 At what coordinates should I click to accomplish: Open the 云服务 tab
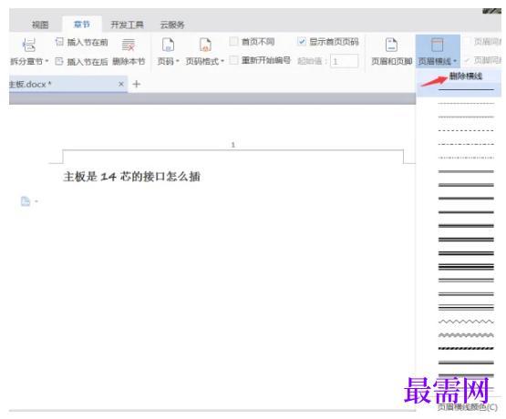(172, 25)
